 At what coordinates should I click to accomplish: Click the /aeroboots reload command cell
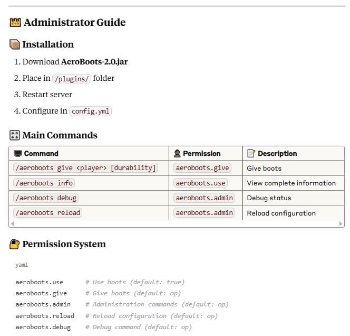click(x=48, y=213)
